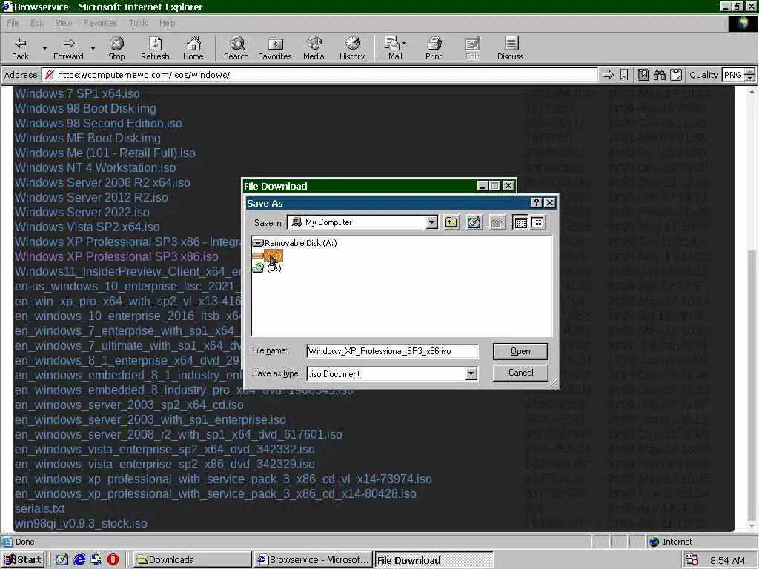Expand the Save in drop-down list
The image size is (759, 569).
431,222
